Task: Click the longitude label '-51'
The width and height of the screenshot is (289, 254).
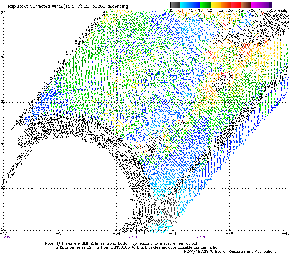Action: point(173,233)
